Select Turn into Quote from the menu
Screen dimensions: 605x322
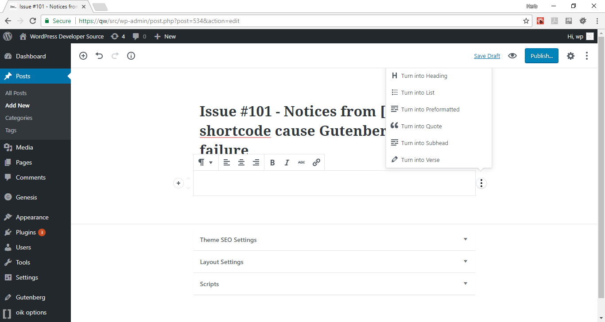click(x=421, y=126)
